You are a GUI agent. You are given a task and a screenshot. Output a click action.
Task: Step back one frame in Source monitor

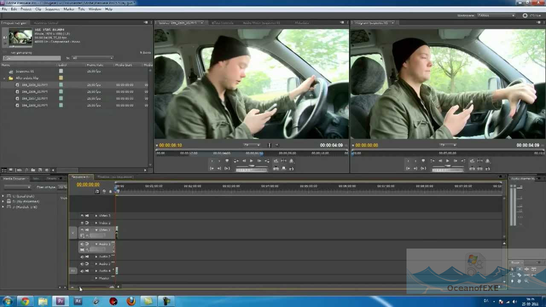click(x=244, y=161)
